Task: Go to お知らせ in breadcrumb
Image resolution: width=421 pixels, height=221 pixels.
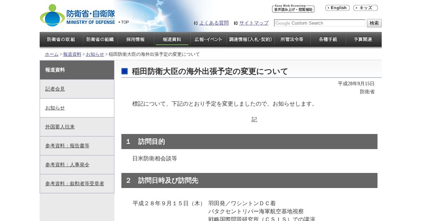Action: (95, 54)
